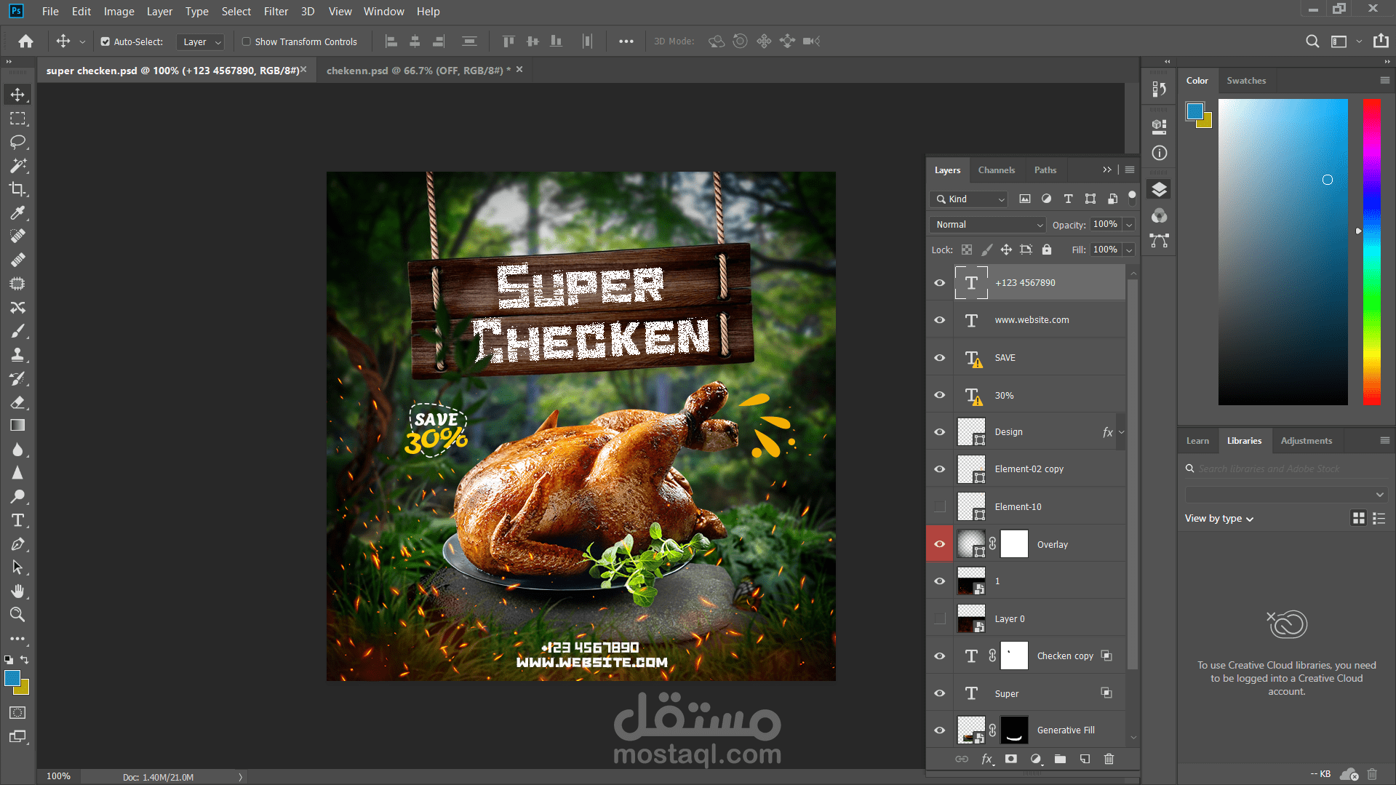Switch to the chekenn.psd document tab

click(x=418, y=71)
